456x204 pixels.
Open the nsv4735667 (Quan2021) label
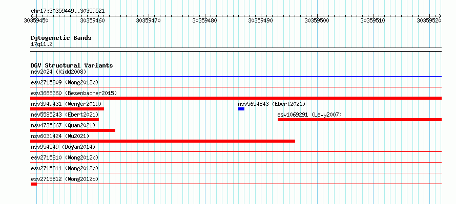tap(63, 125)
